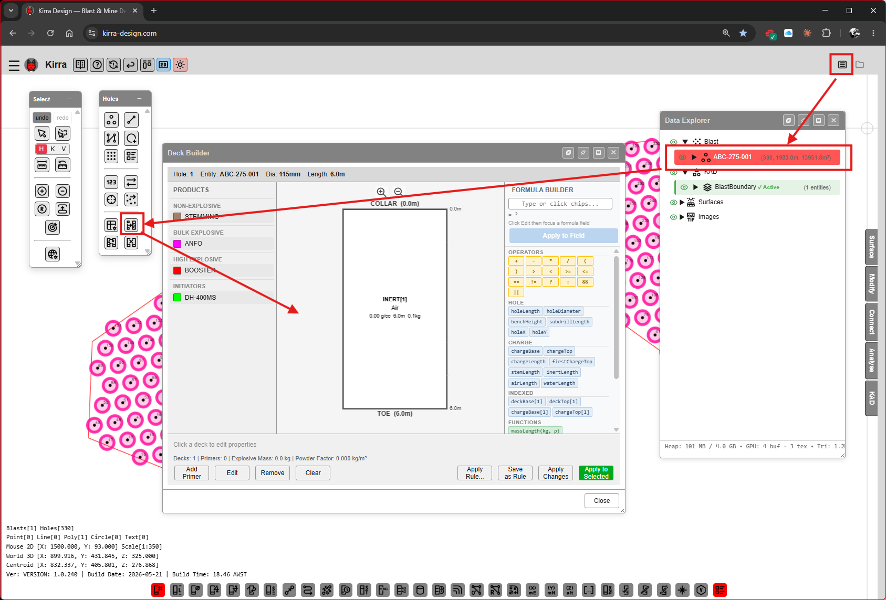Image resolution: width=886 pixels, height=600 pixels.
Task: Expand the Surfaces tree node
Action: tap(682, 202)
